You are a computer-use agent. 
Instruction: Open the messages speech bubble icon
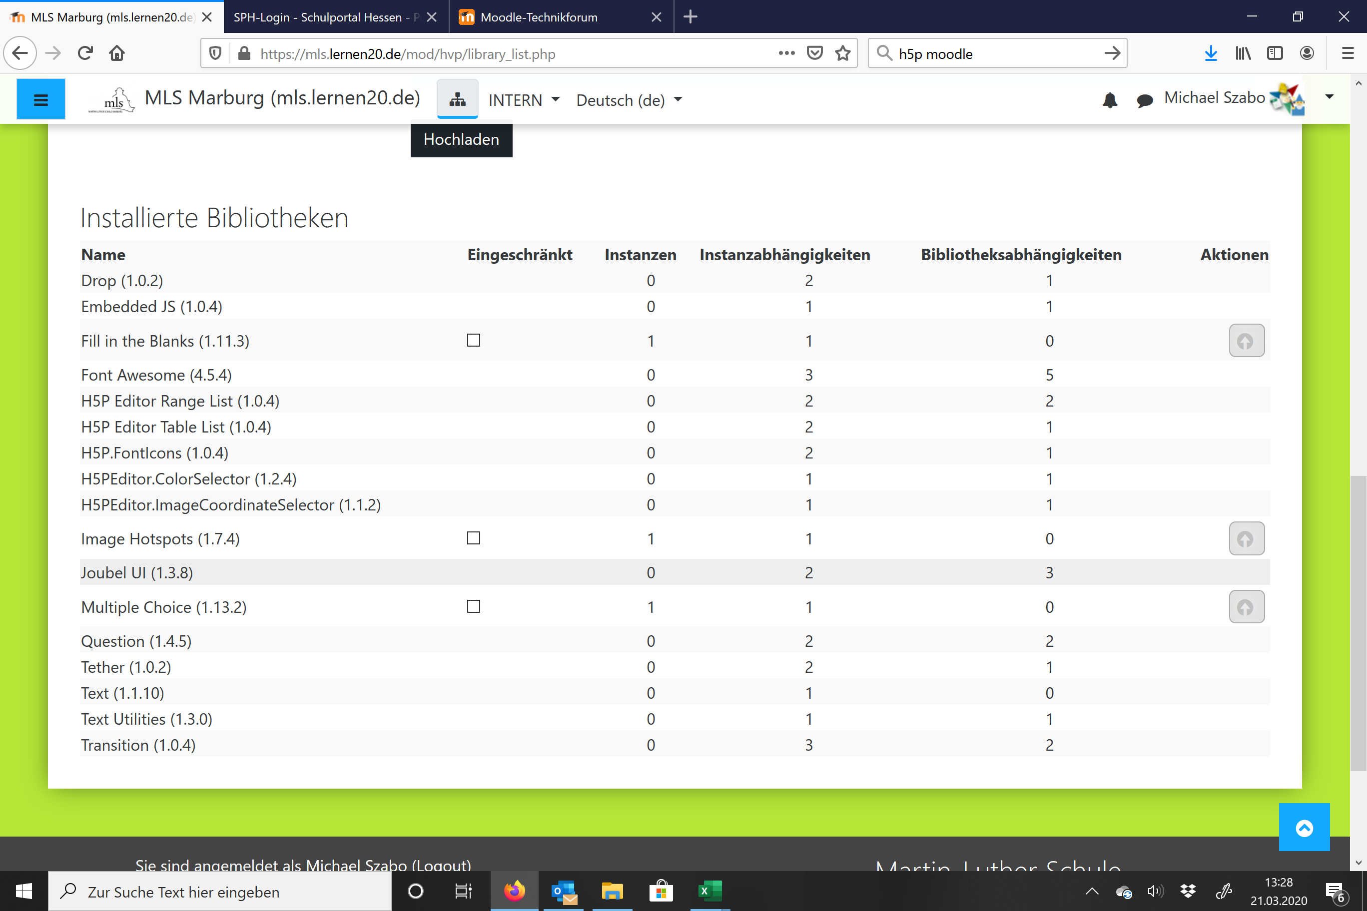coord(1144,100)
